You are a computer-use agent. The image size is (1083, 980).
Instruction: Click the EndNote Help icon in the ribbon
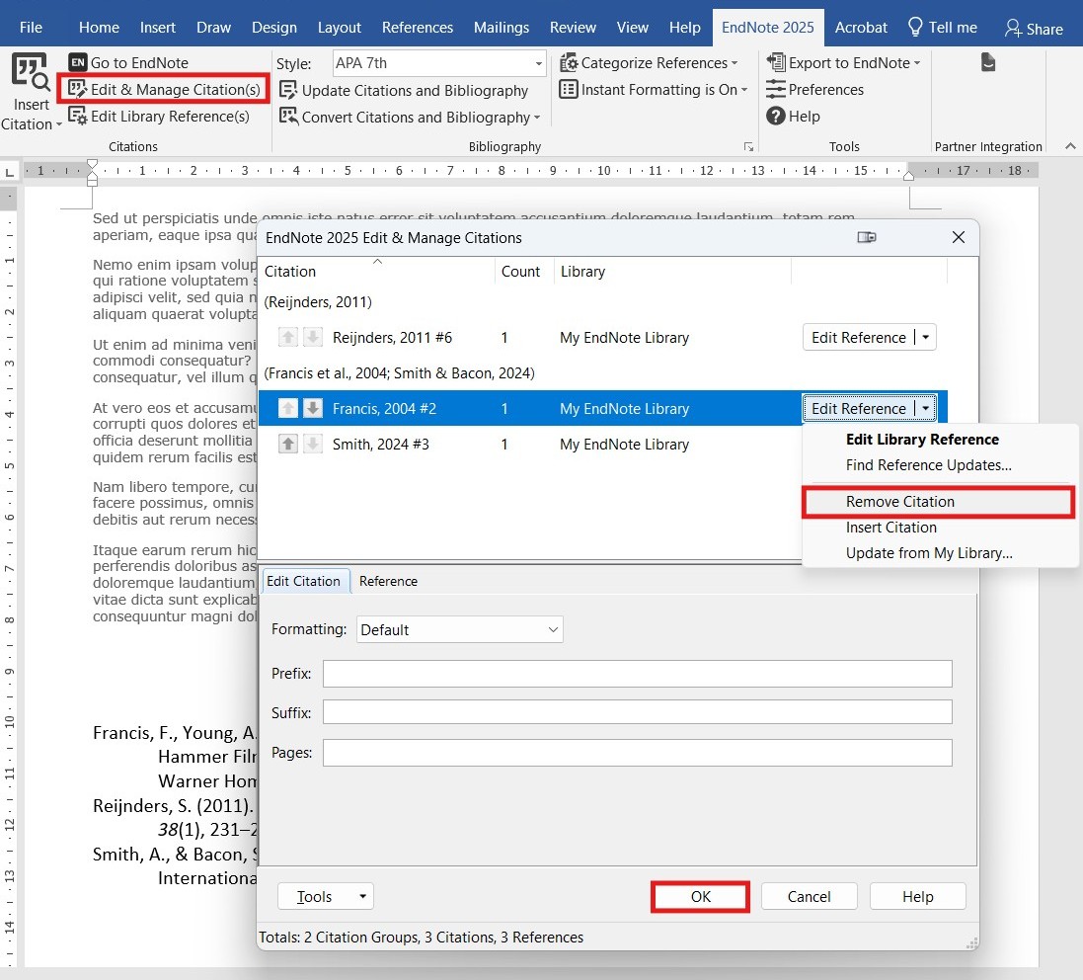[x=776, y=117]
